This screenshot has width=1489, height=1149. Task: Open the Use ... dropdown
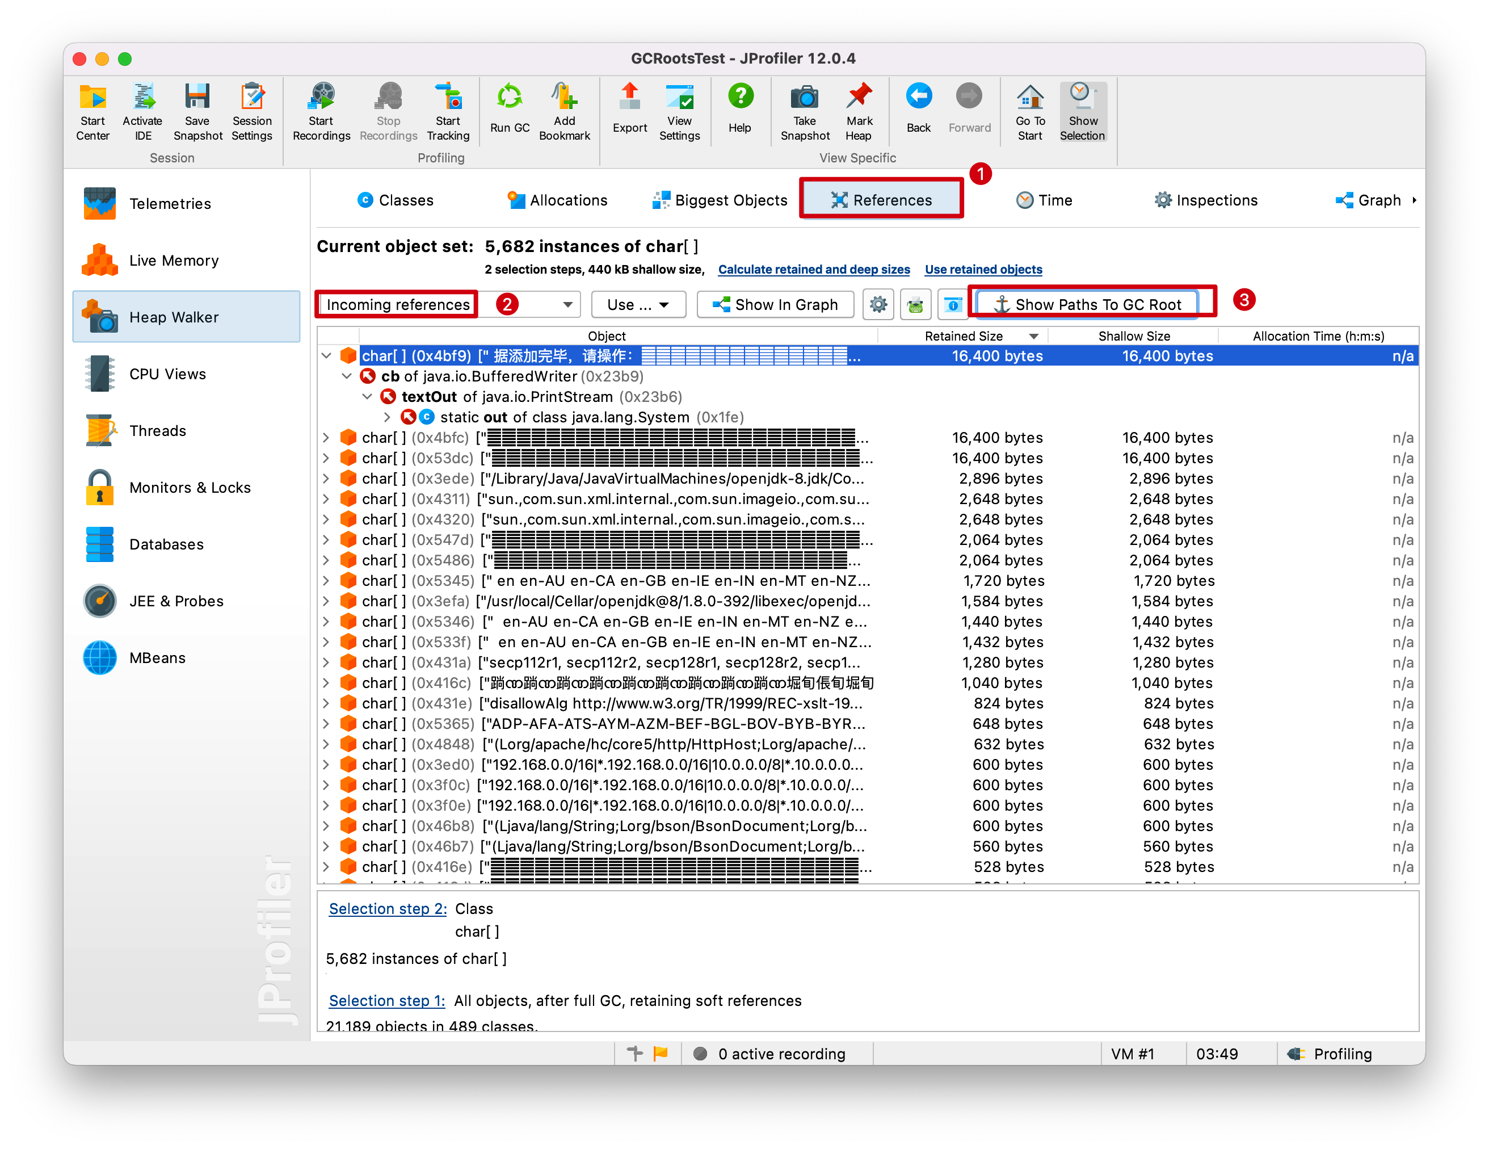click(x=638, y=305)
